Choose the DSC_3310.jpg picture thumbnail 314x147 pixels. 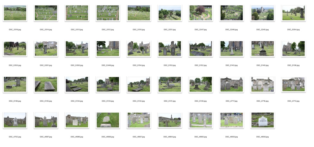139,13
